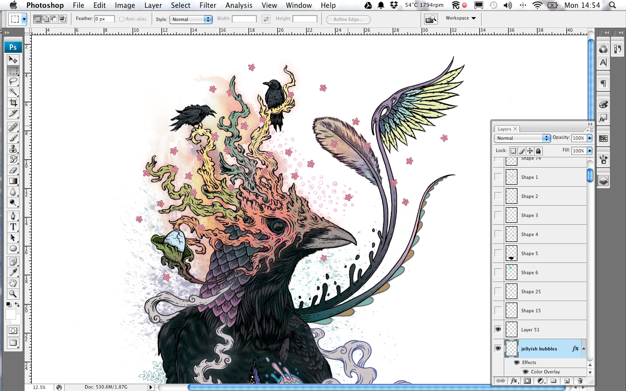Show the Shape 2 layer

tap(498, 196)
